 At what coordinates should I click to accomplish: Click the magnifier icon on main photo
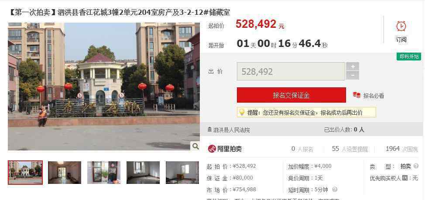[195, 146]
